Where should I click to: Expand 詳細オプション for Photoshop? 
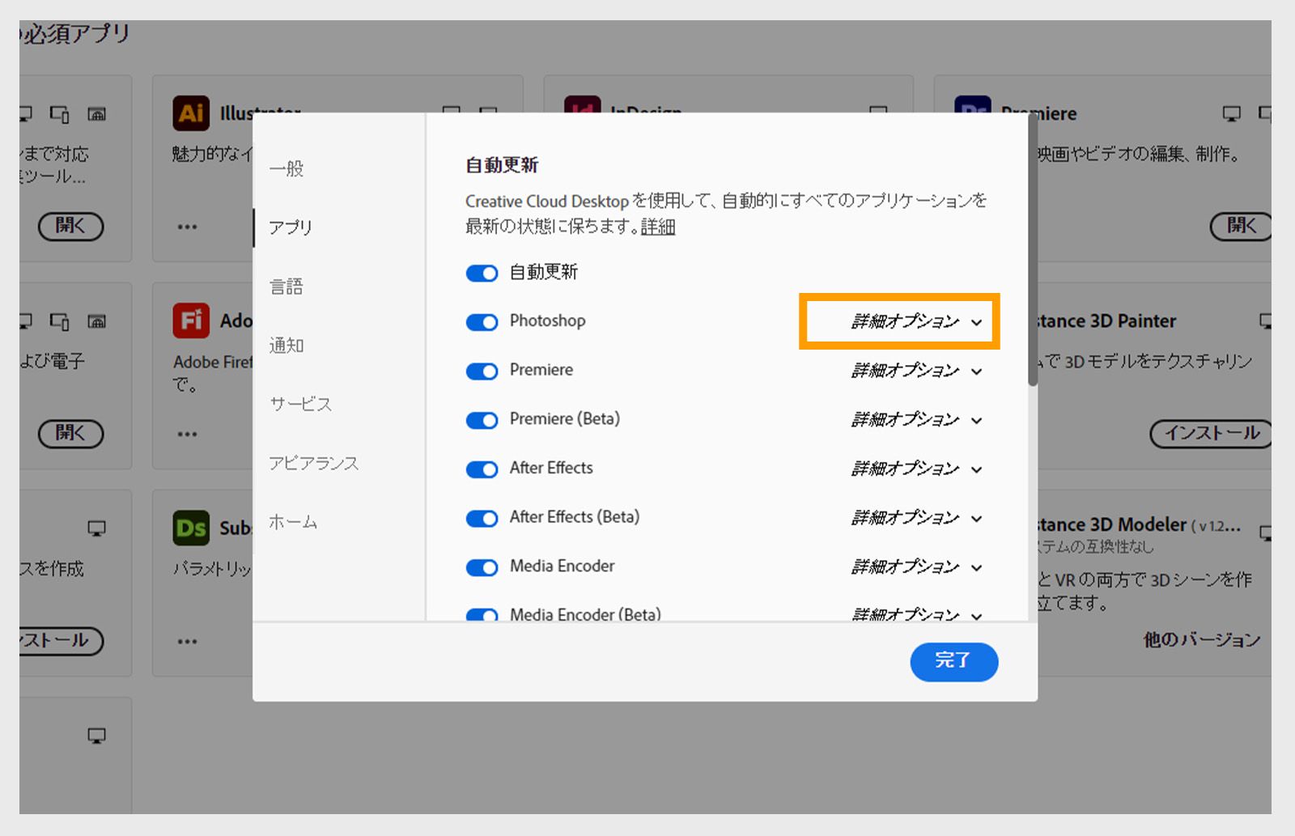point(916,321)
